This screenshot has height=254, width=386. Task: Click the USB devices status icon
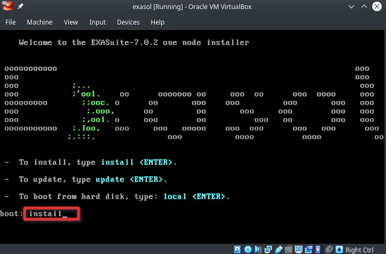tap(278, 249)
